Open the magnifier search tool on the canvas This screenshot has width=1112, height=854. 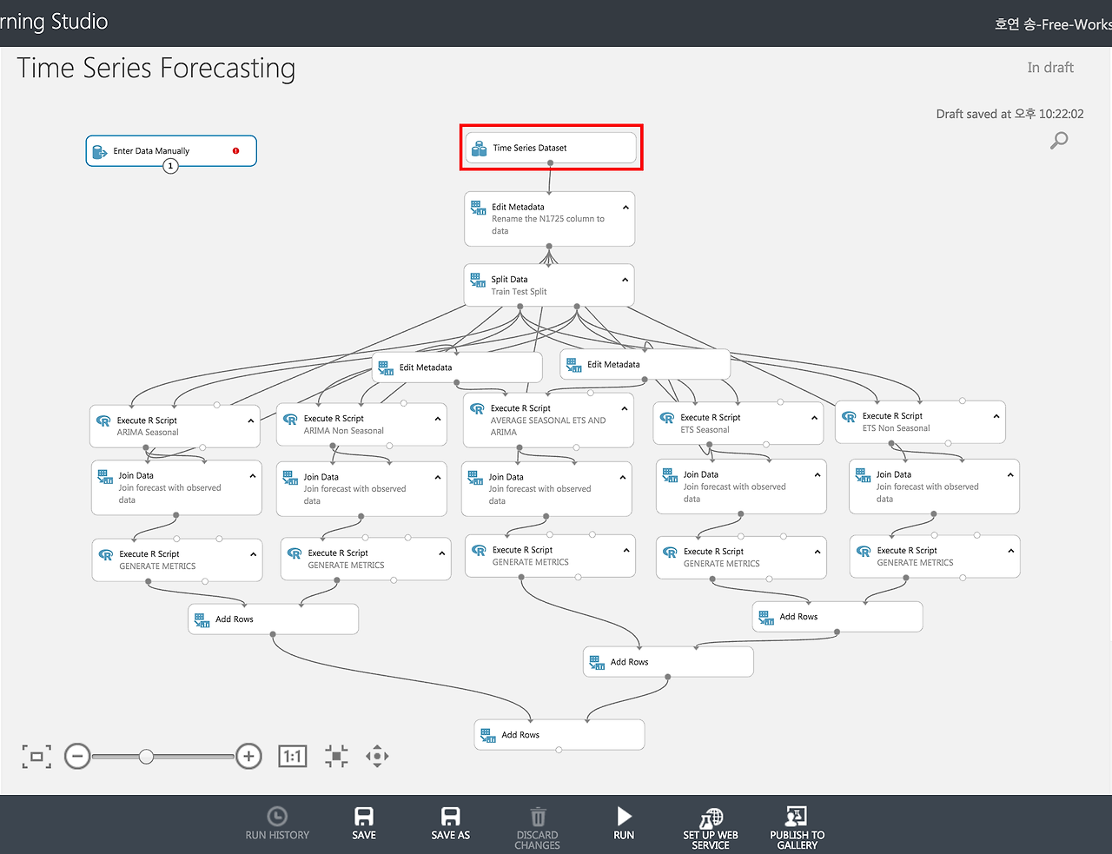[1059, 140]
